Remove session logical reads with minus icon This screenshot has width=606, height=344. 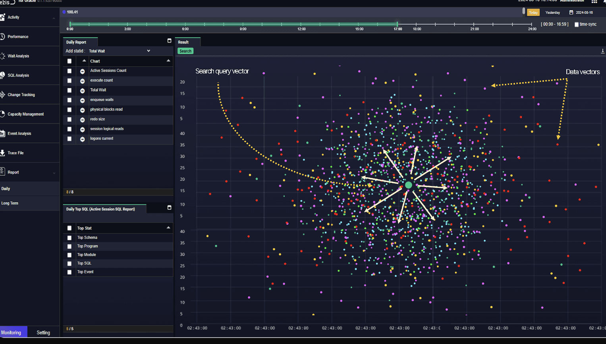click(83, 129)
